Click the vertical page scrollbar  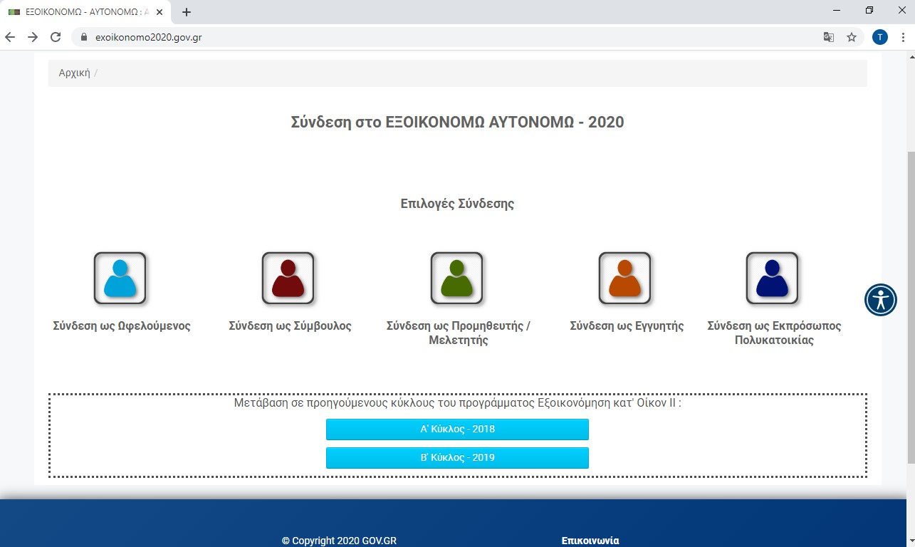[x=909, y=306]
